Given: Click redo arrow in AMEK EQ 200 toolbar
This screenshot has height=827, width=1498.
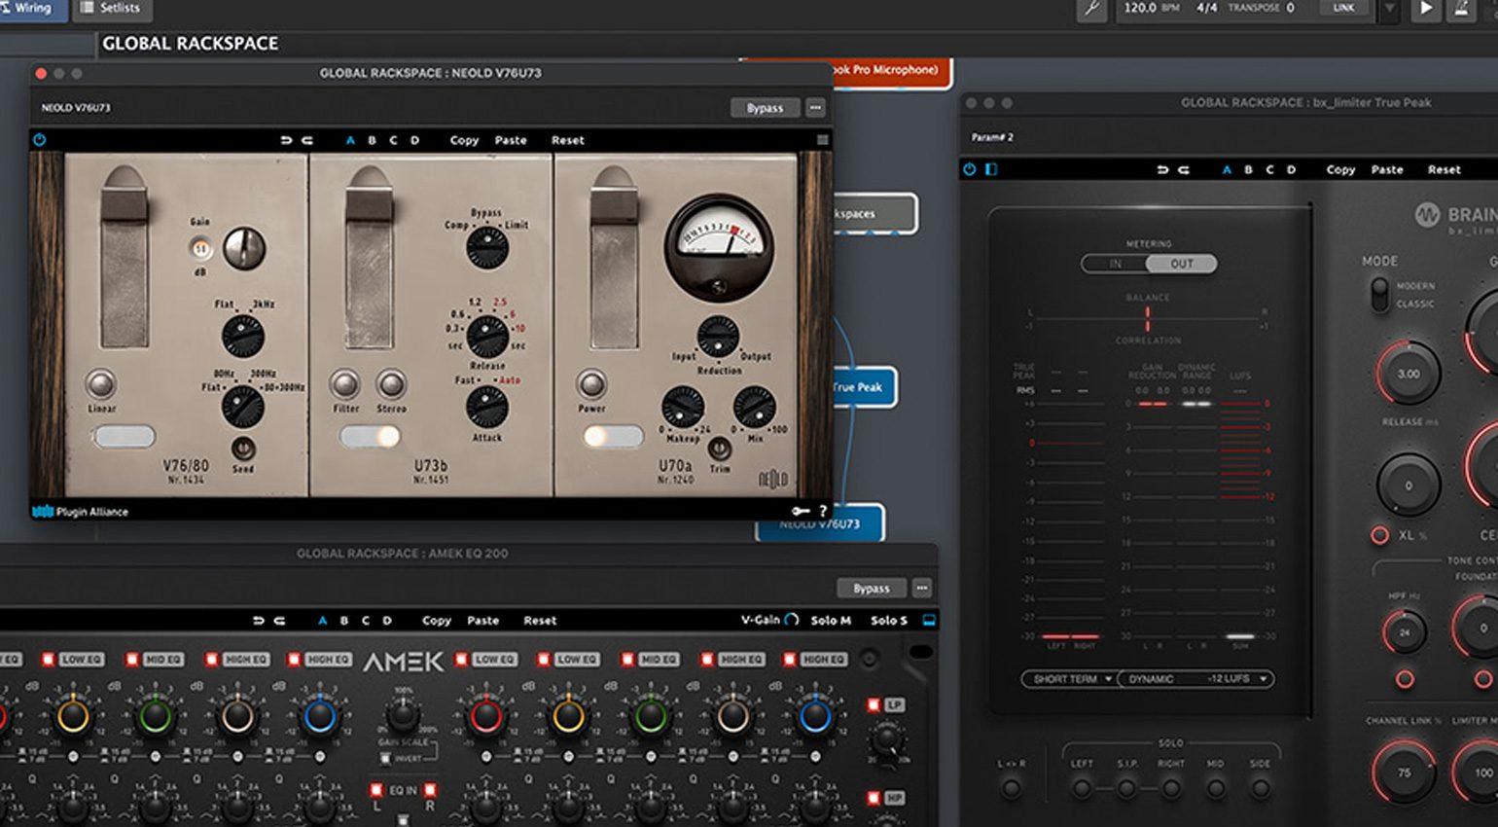Looking at the screenshot, I should (279, 621).
